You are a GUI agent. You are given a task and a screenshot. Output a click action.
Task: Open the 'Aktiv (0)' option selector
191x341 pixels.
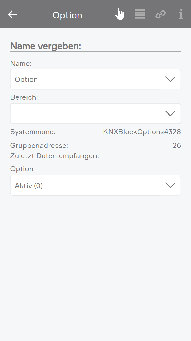click(x=85, y=185)
